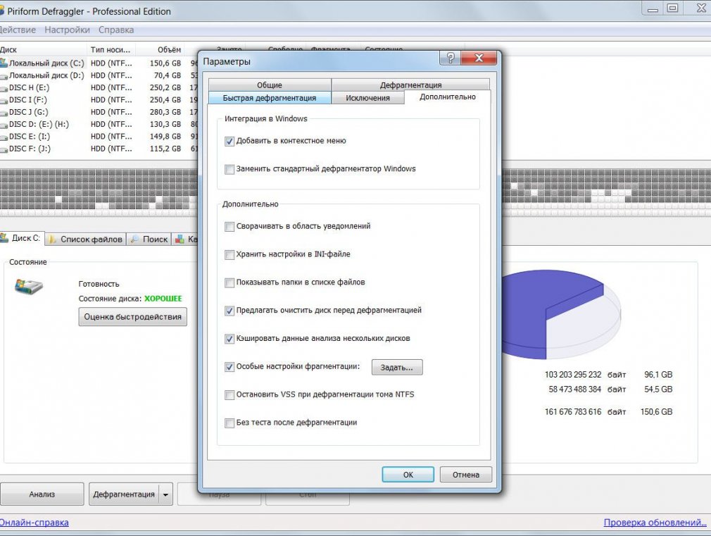Open the Справка menu
Image resolution: width=711 pixels, height=536 pixels.
pos(116,30)
